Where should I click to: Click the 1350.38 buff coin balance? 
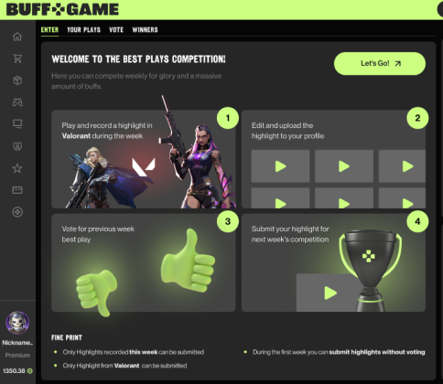(x=17, y=371)
